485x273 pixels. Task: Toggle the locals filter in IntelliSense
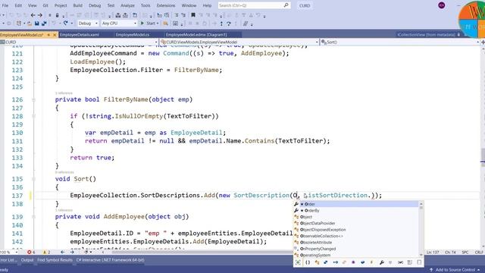(401, 262)
